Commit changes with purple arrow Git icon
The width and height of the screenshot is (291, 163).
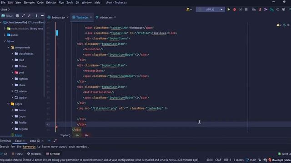tap(266, 10)
